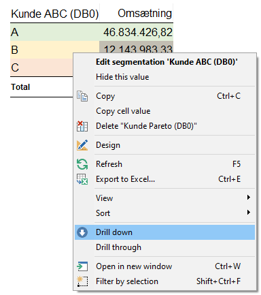The height and width of the screenshot is (295, 261).
Task: Expand the View submenu arrow
Action: (x=249, y=198)
